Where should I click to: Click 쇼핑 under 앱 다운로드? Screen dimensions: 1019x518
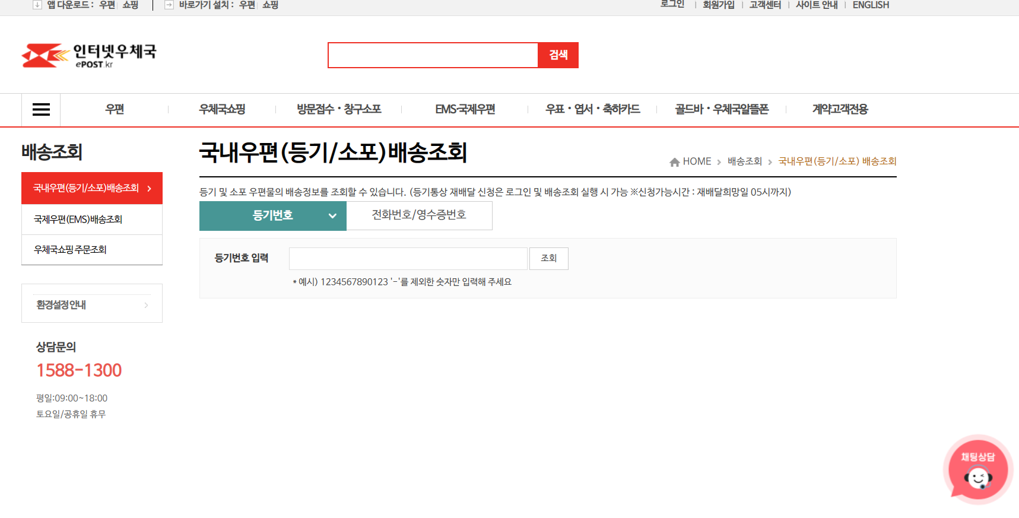[x=131, y=5]
